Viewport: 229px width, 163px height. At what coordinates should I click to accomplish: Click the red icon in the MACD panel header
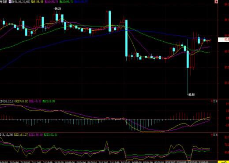pos(212,101)
